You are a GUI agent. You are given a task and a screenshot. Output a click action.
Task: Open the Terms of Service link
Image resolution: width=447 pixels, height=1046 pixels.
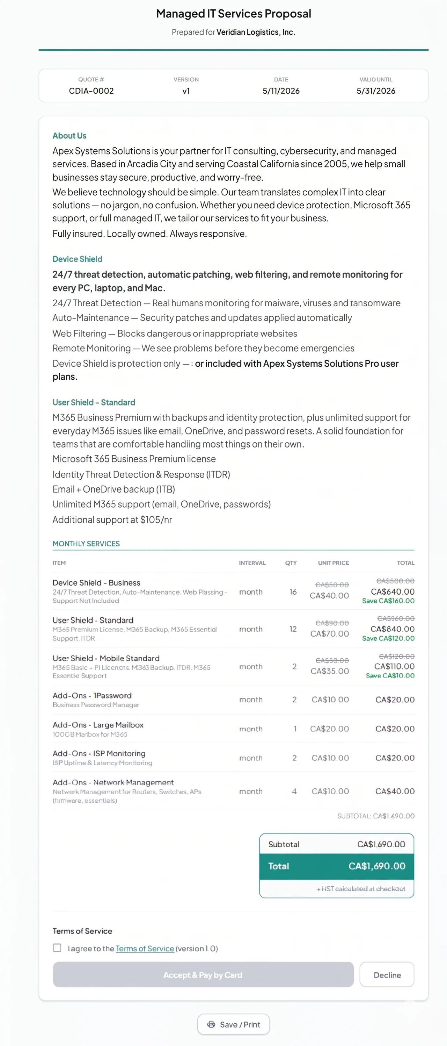pyautogui.click(x=145, y=948)
